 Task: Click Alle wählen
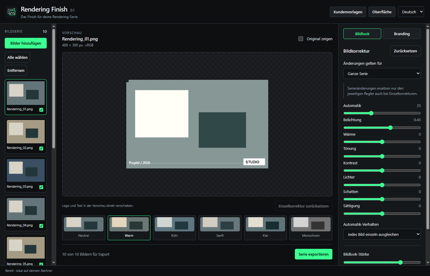click(x=17, y=57)
